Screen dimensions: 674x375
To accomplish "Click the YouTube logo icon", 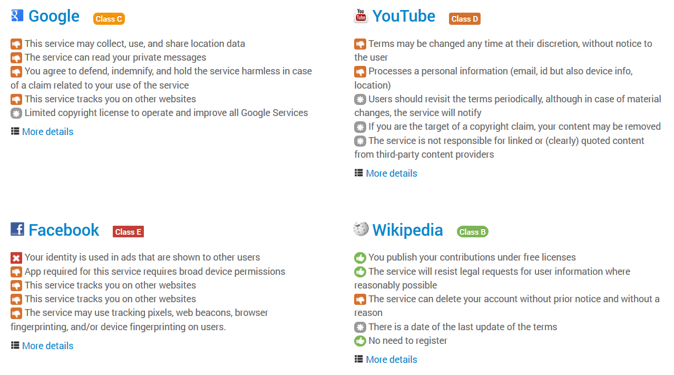I will click(x=361, y=15).
